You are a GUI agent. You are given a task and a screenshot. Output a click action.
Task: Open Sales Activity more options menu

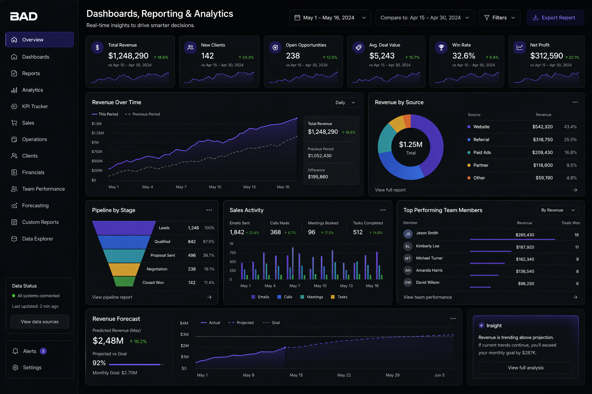click(383, 210)
